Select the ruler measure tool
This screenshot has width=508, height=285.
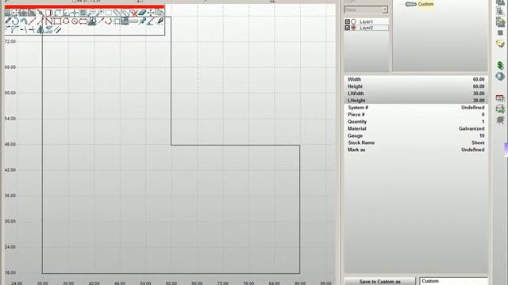134,21
